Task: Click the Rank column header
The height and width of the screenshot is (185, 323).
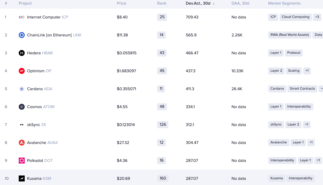Action: (x=162, y=3)
